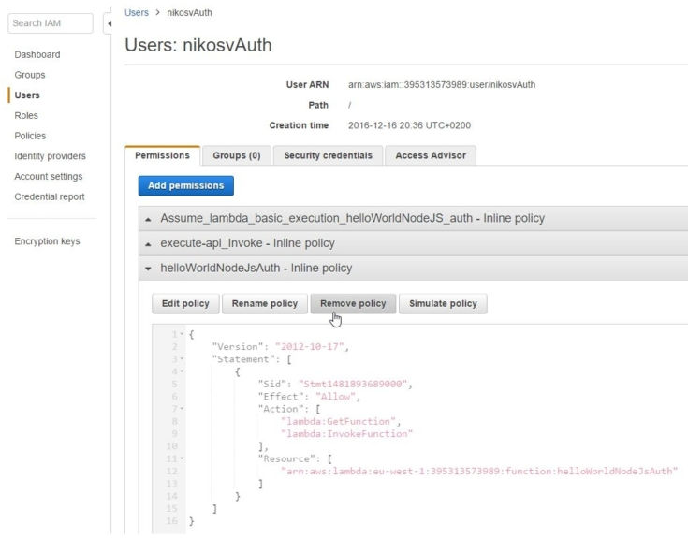Image resolution: width=688 pixels, height=538 pixels.
Task: Click Simulate policy button
Action: point(443,303)
